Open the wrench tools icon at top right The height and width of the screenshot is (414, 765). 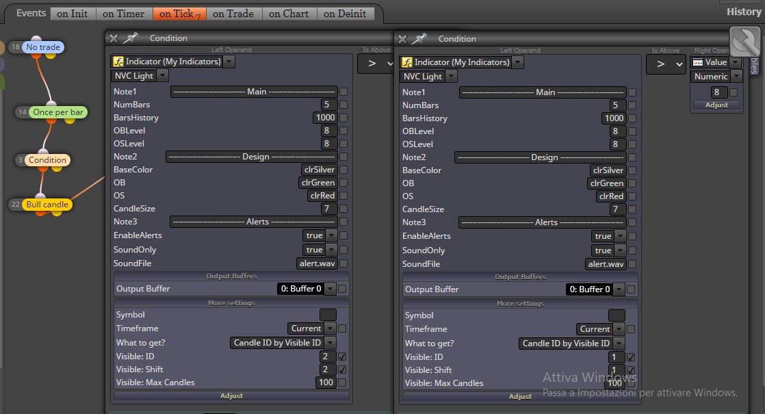tap(744, 42)
